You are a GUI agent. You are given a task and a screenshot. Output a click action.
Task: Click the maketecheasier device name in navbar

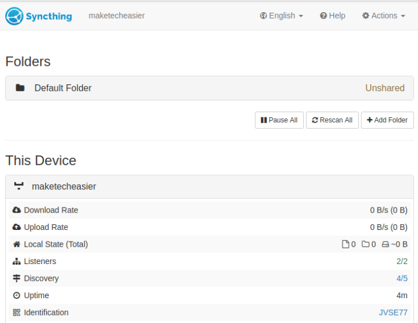click(x=116, y=16)
